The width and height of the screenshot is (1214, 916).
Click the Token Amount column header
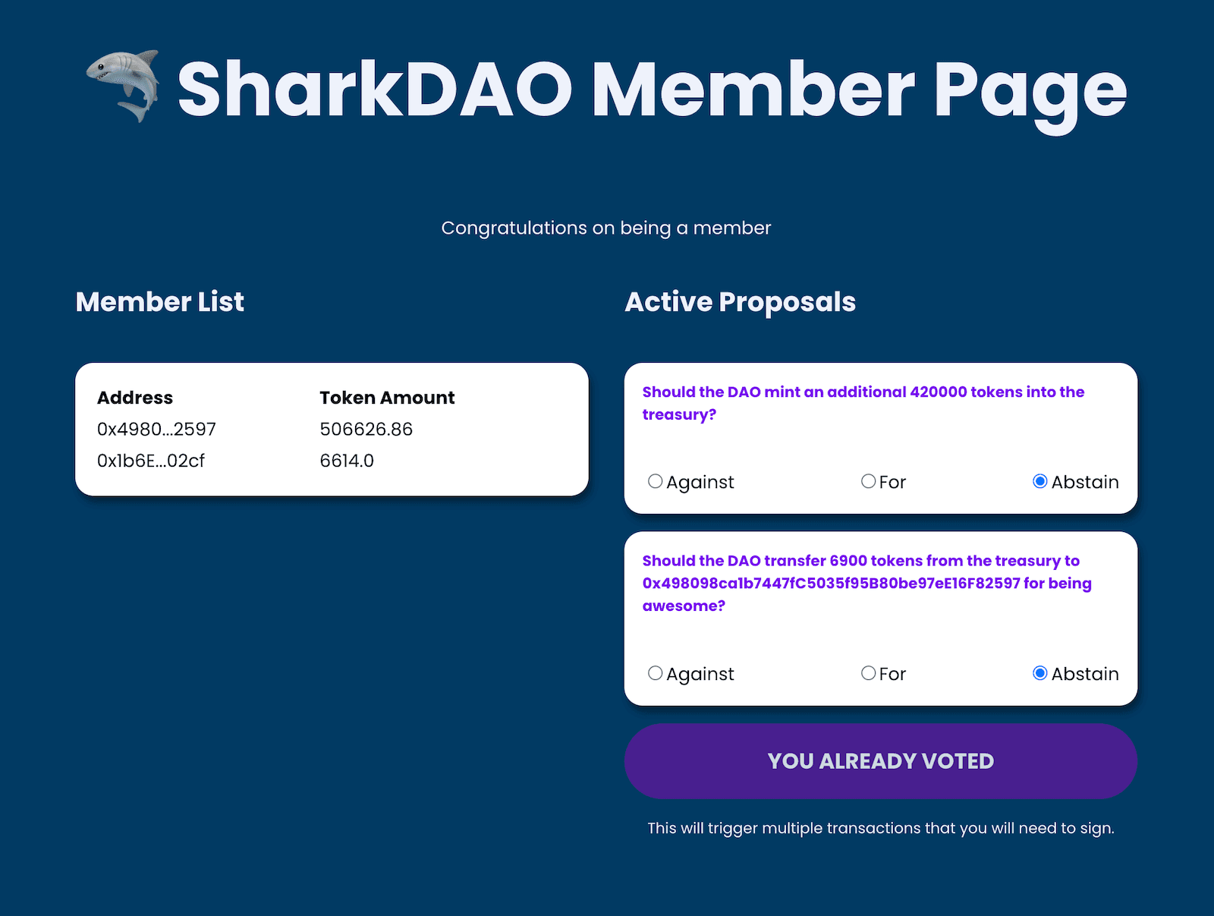point(387,398)
